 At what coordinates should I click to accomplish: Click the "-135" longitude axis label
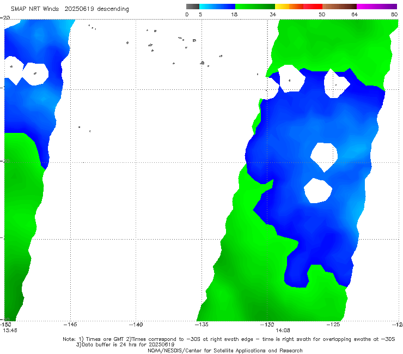201,325
